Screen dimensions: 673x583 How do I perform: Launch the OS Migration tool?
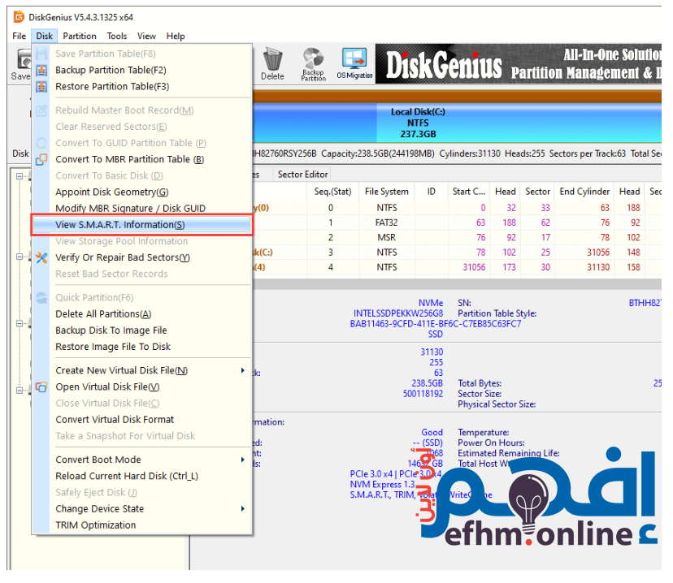(x=354, y=63)
